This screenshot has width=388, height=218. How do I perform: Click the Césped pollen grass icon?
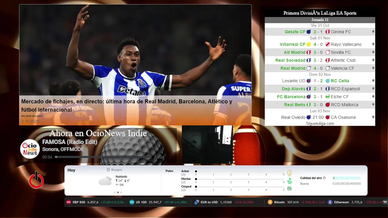click(x=289, y=188)
